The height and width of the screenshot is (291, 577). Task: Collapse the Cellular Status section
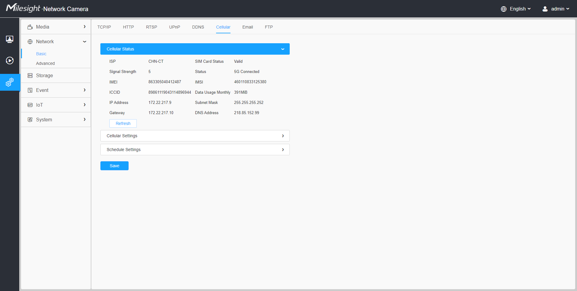coord(195,49)
